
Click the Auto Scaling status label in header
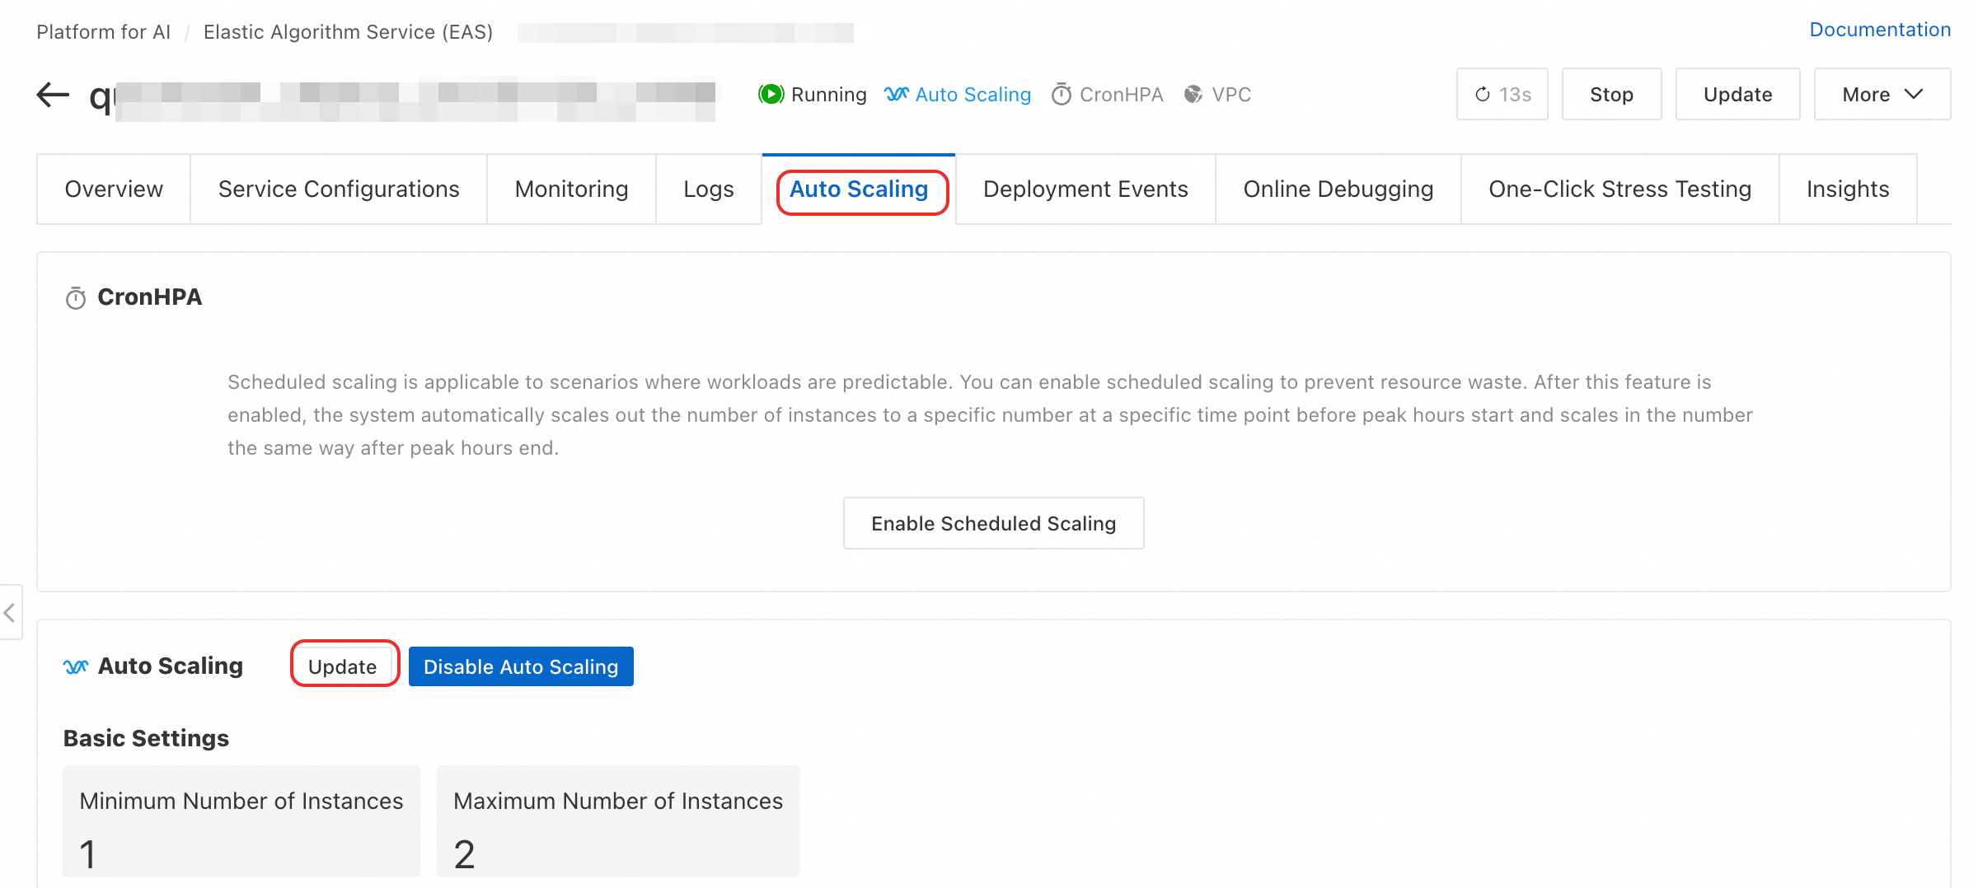point(973,95)
